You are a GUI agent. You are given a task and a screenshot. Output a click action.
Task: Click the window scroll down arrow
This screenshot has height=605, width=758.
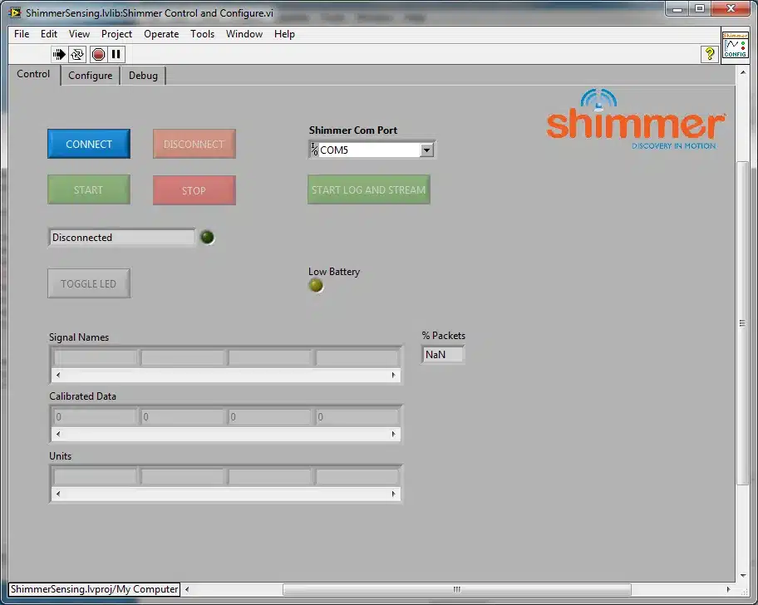point(742,575)
